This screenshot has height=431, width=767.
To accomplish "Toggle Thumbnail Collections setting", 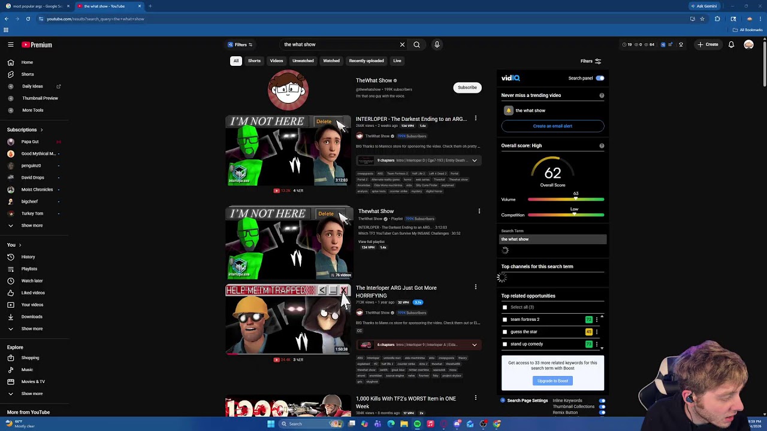I will pos(602,406).
